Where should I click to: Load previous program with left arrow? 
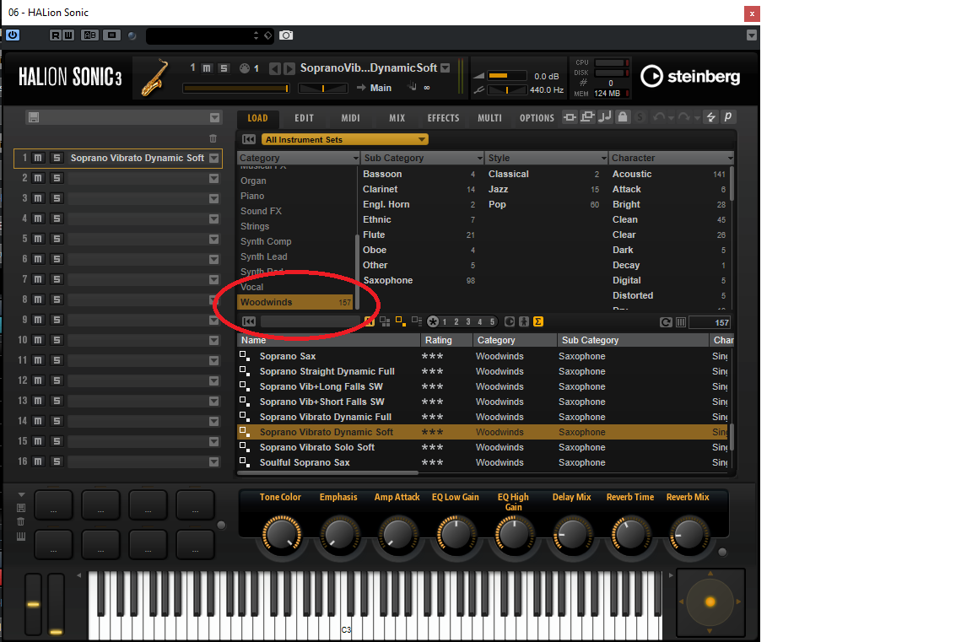tap(274, 68)
